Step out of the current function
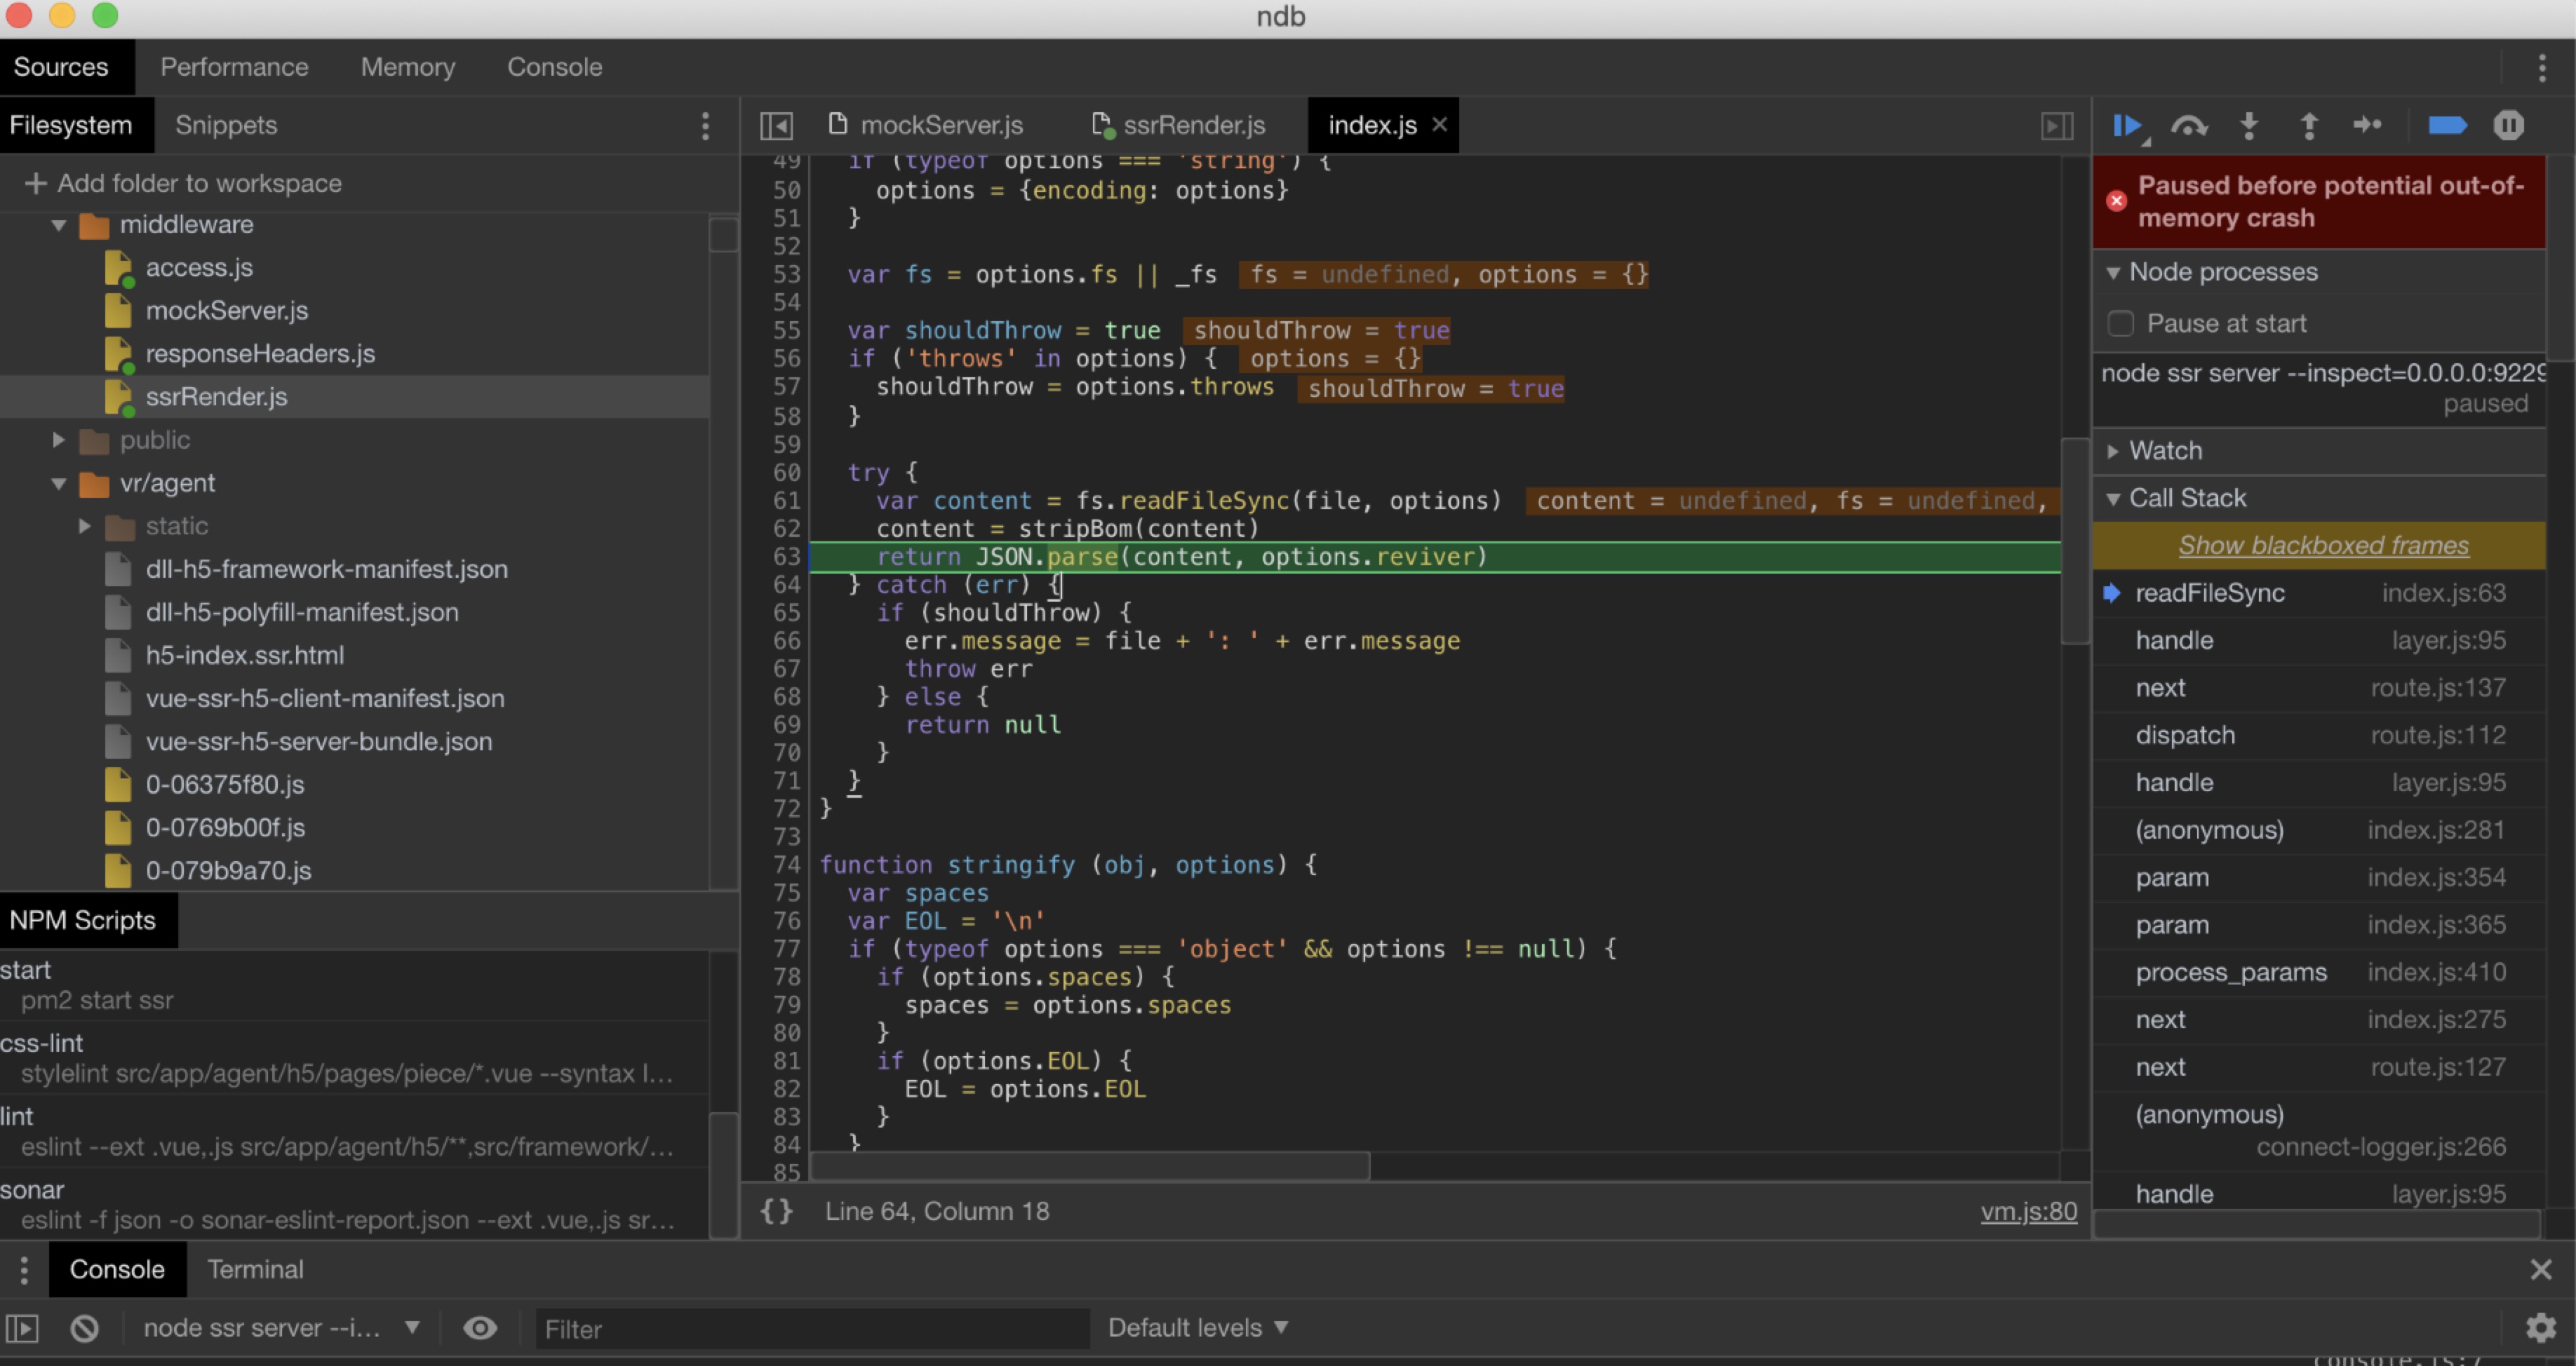This screenshot has height=1366, width=2576. click(2309, 126)
